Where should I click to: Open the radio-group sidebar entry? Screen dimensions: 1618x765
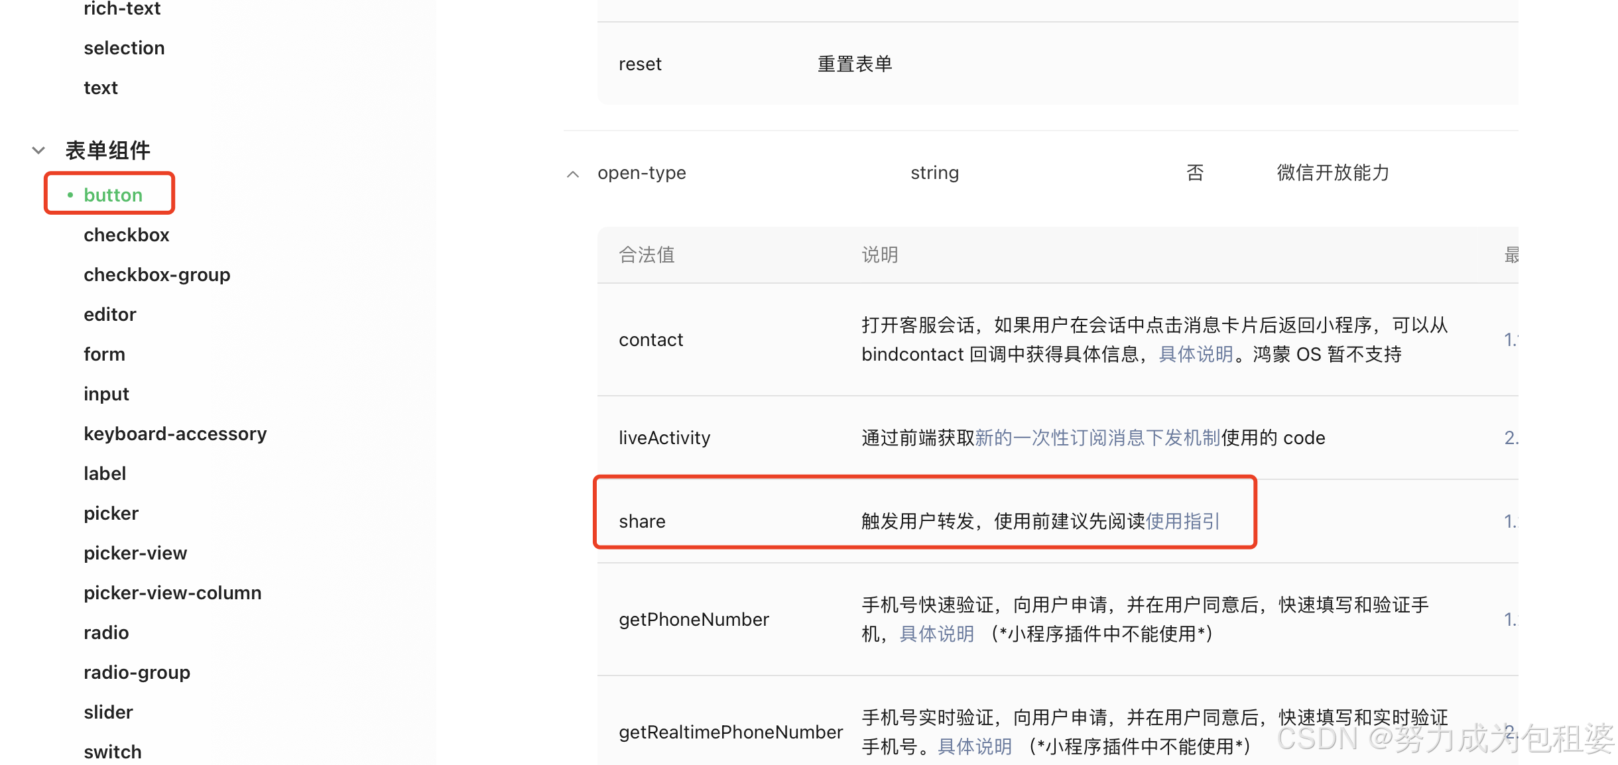pos(137,672)
